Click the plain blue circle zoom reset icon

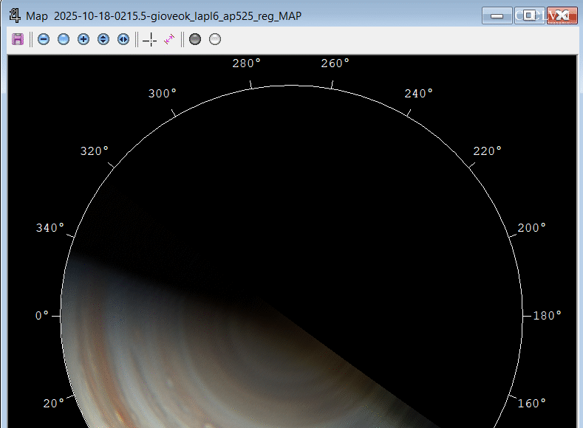coord(64,39)
